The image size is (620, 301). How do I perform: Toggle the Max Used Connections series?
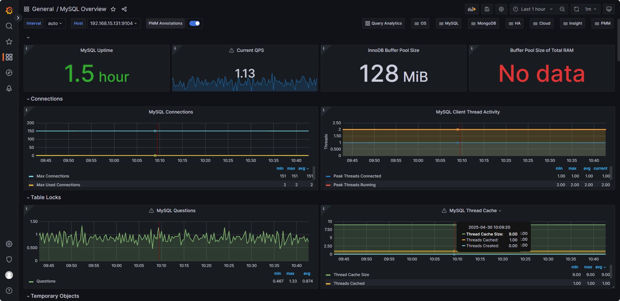[58, 185]
